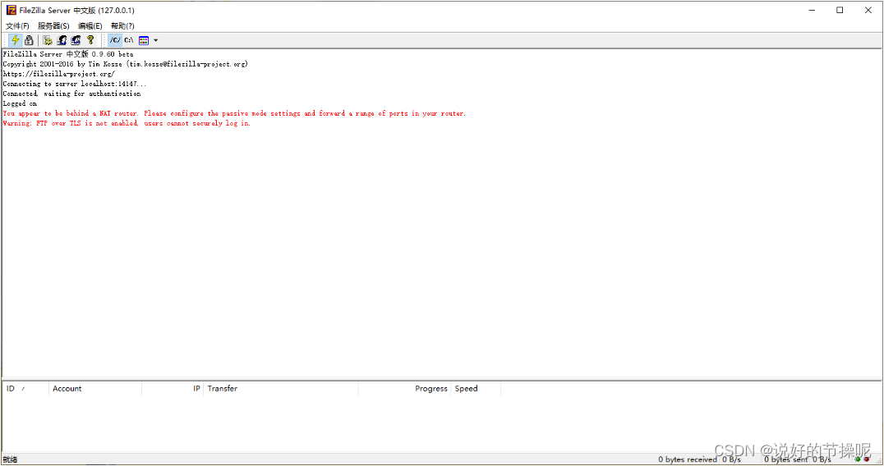Open the 帮助(?) menu
The image size is (884, 466).
click(x=122, y=26)
